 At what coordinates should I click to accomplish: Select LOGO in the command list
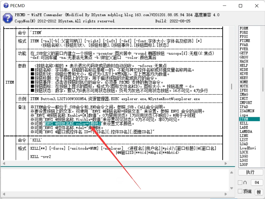click(x=244, y=156)
